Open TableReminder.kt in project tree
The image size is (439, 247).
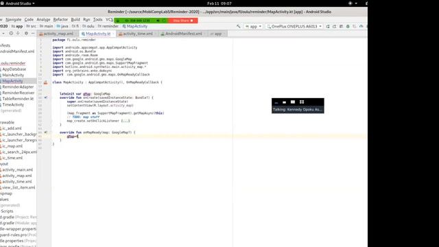(17, 99)
